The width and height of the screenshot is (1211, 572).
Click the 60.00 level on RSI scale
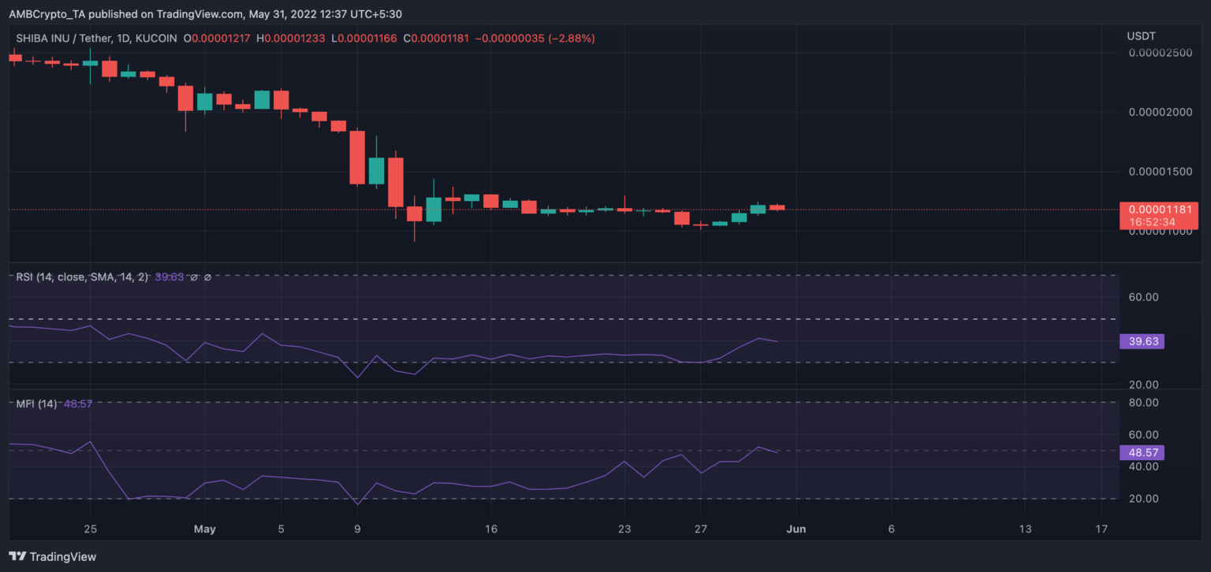point(1143,297)
